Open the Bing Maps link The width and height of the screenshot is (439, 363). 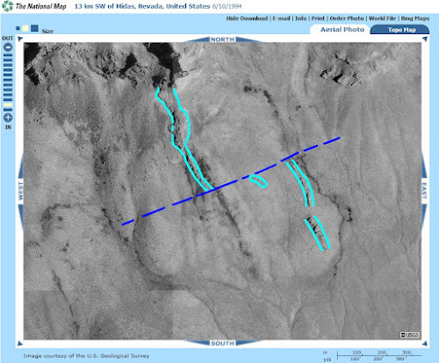tap(415, 18)
